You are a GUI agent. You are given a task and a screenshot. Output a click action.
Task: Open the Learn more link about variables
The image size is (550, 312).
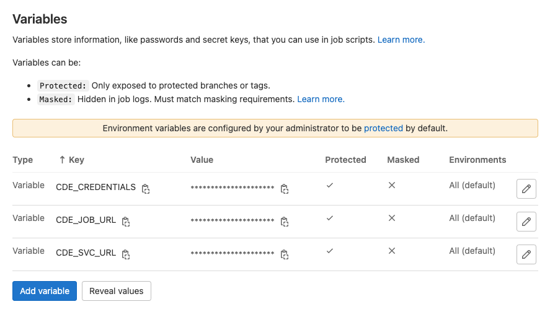pyautogui.click(x=401, y=40)
